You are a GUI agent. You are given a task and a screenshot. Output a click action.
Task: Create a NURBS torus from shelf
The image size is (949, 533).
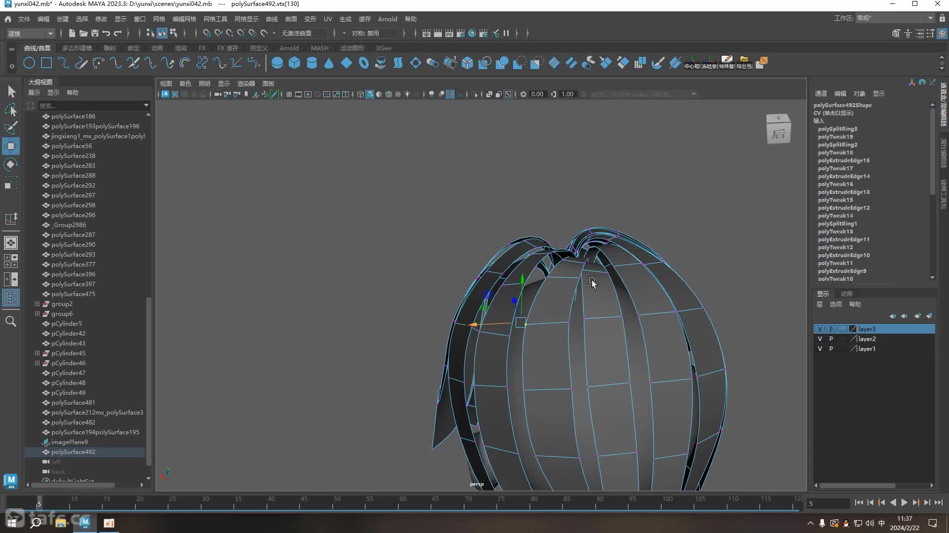click(364, 63)
